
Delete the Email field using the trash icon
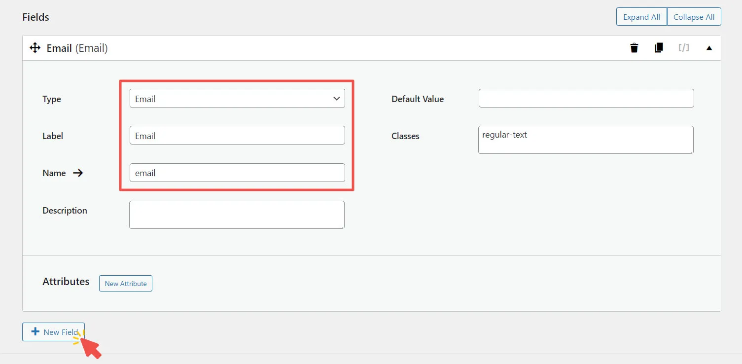[634, 47]
